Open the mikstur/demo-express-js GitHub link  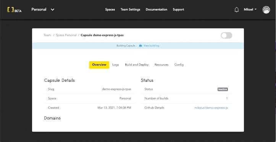click(x=211, y=108)
